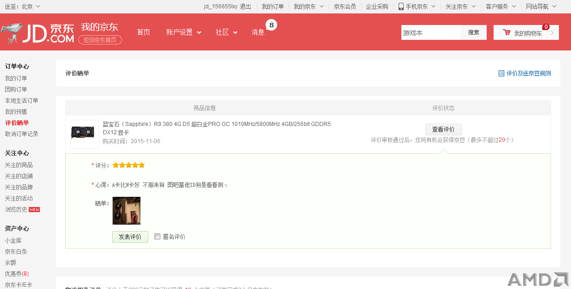571x289 pixels.
Task: Click the purchase date 2015-11-06
Action: 146,141
